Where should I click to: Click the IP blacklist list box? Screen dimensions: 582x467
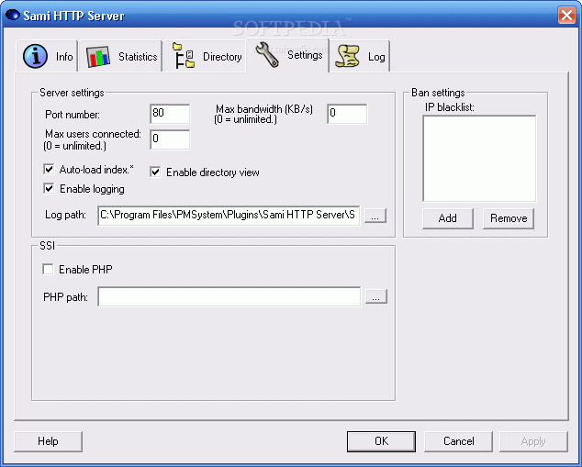pos(479,159)
